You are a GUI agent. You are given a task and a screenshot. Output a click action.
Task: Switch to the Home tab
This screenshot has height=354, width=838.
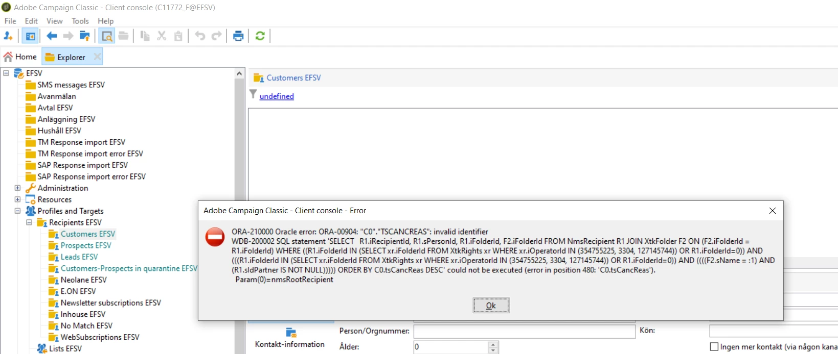20,57
